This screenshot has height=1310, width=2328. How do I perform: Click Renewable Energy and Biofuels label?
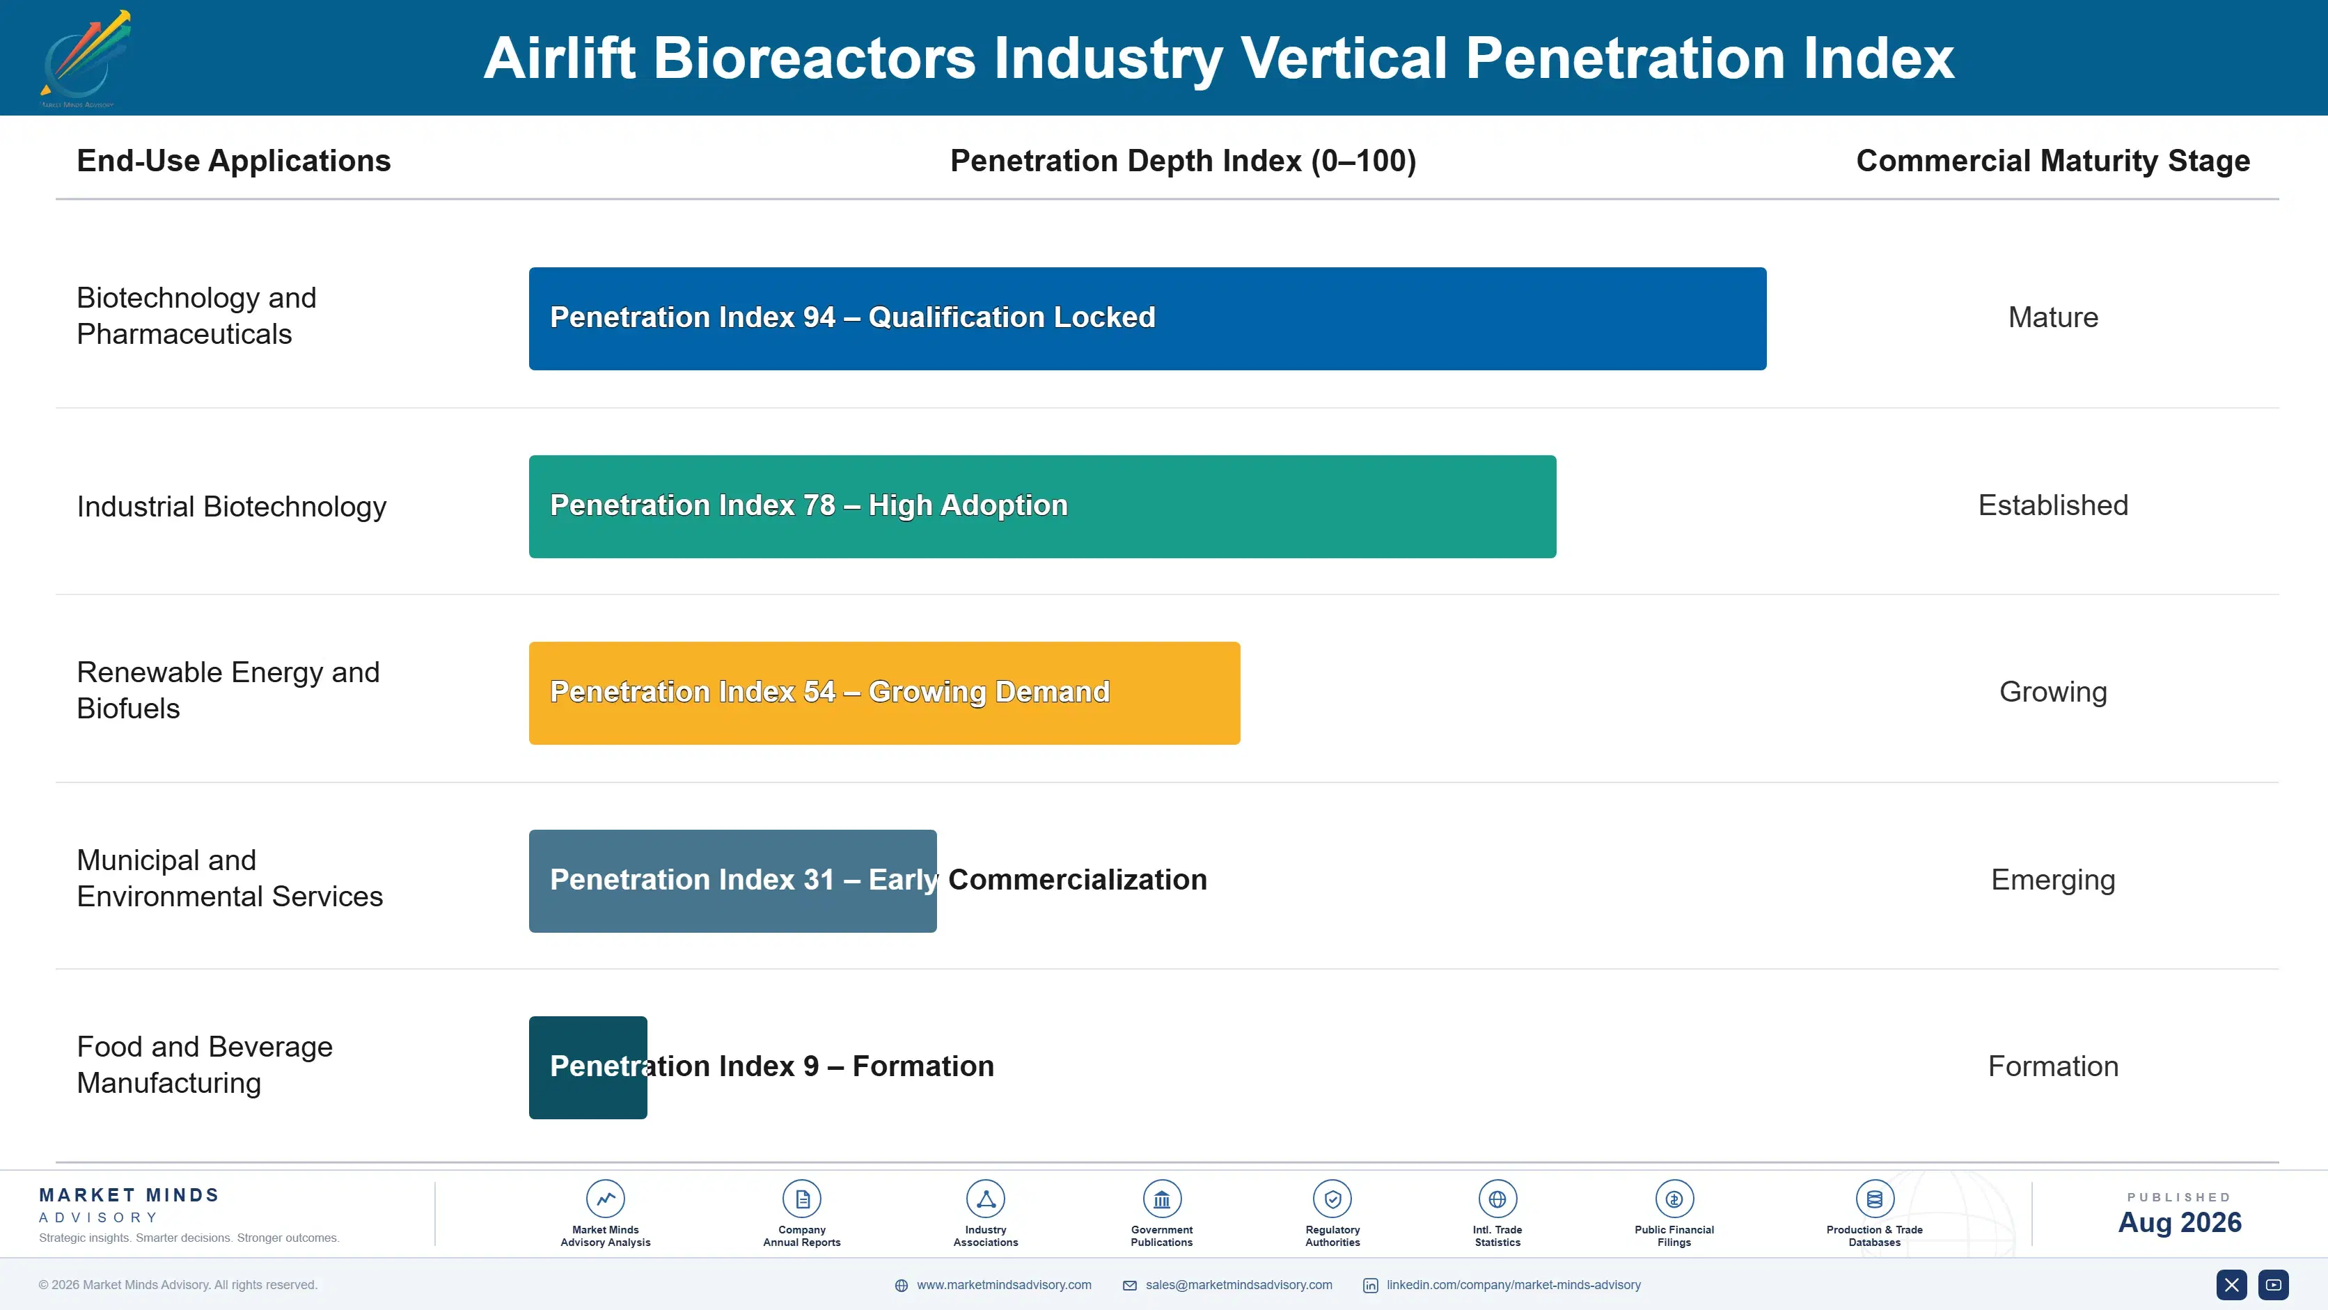click(228, 690)
